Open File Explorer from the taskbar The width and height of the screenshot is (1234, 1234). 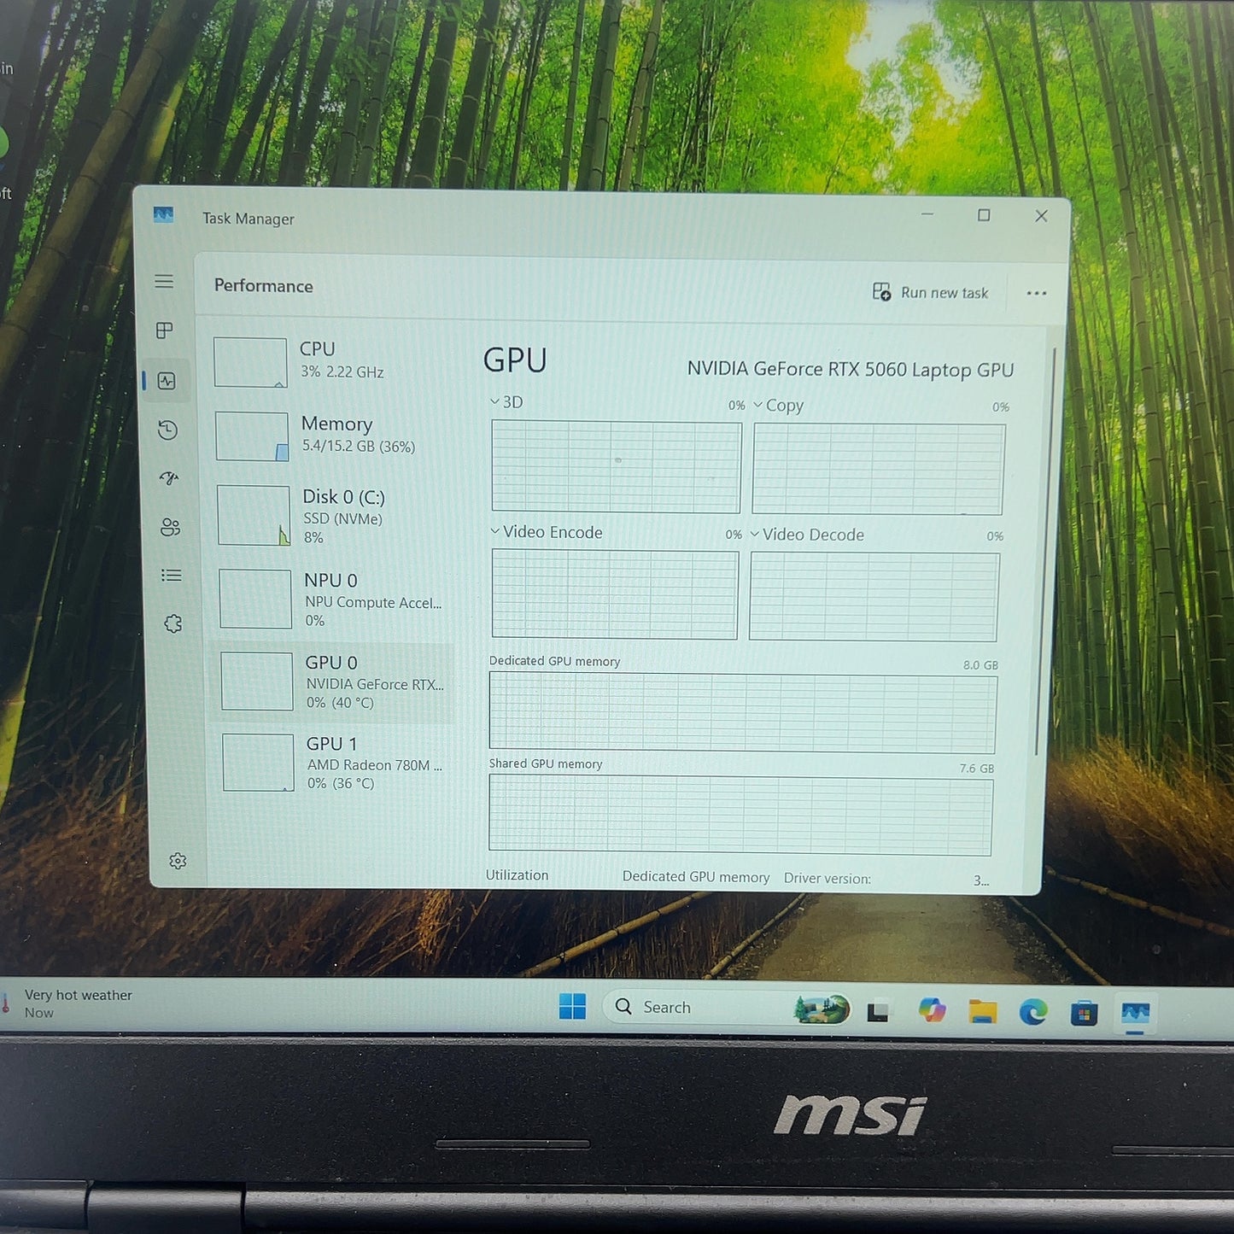click(983, 1012)
